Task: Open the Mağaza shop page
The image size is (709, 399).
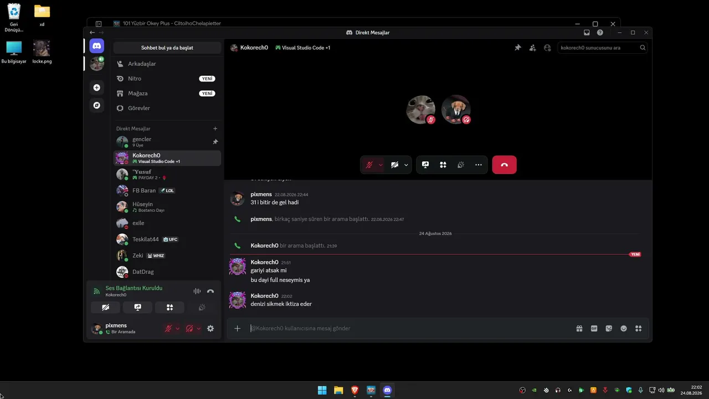Action: [x=167, y=93]
